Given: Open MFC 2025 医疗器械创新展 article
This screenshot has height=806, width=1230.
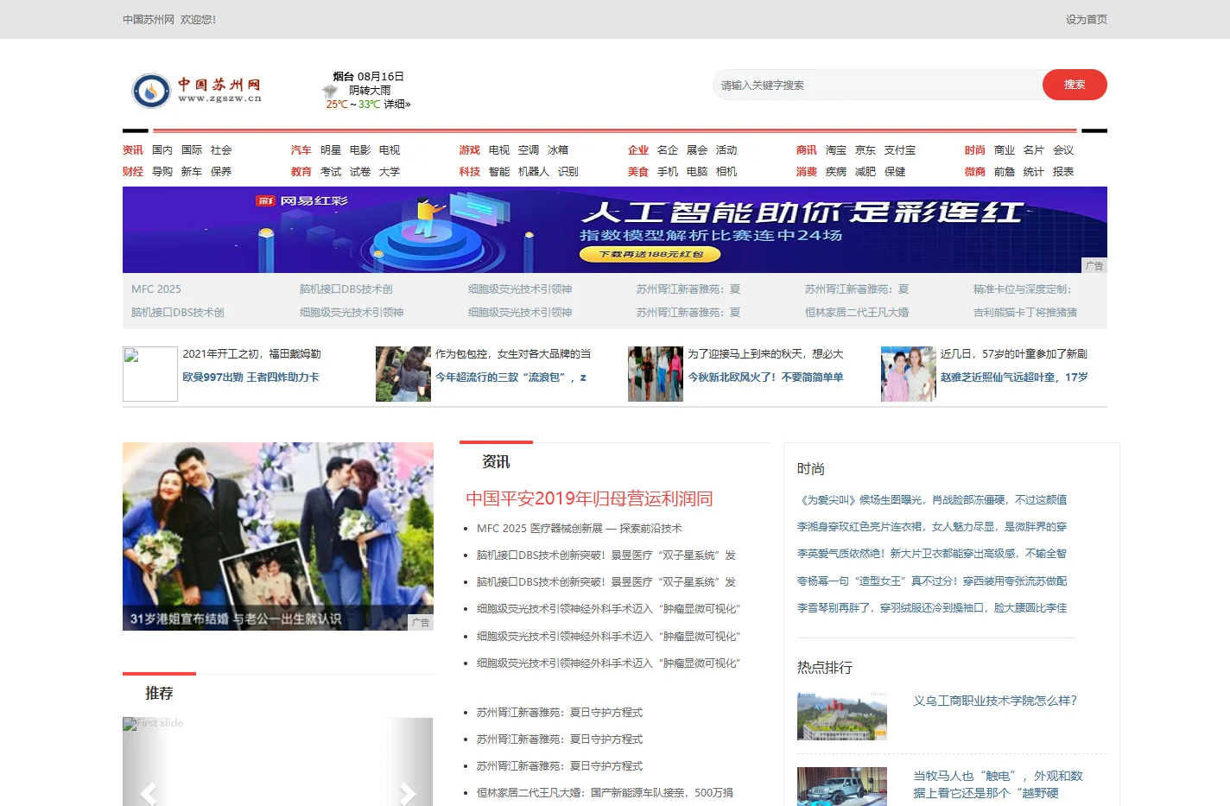Looking at the screenshot, I should coord(579,528).
